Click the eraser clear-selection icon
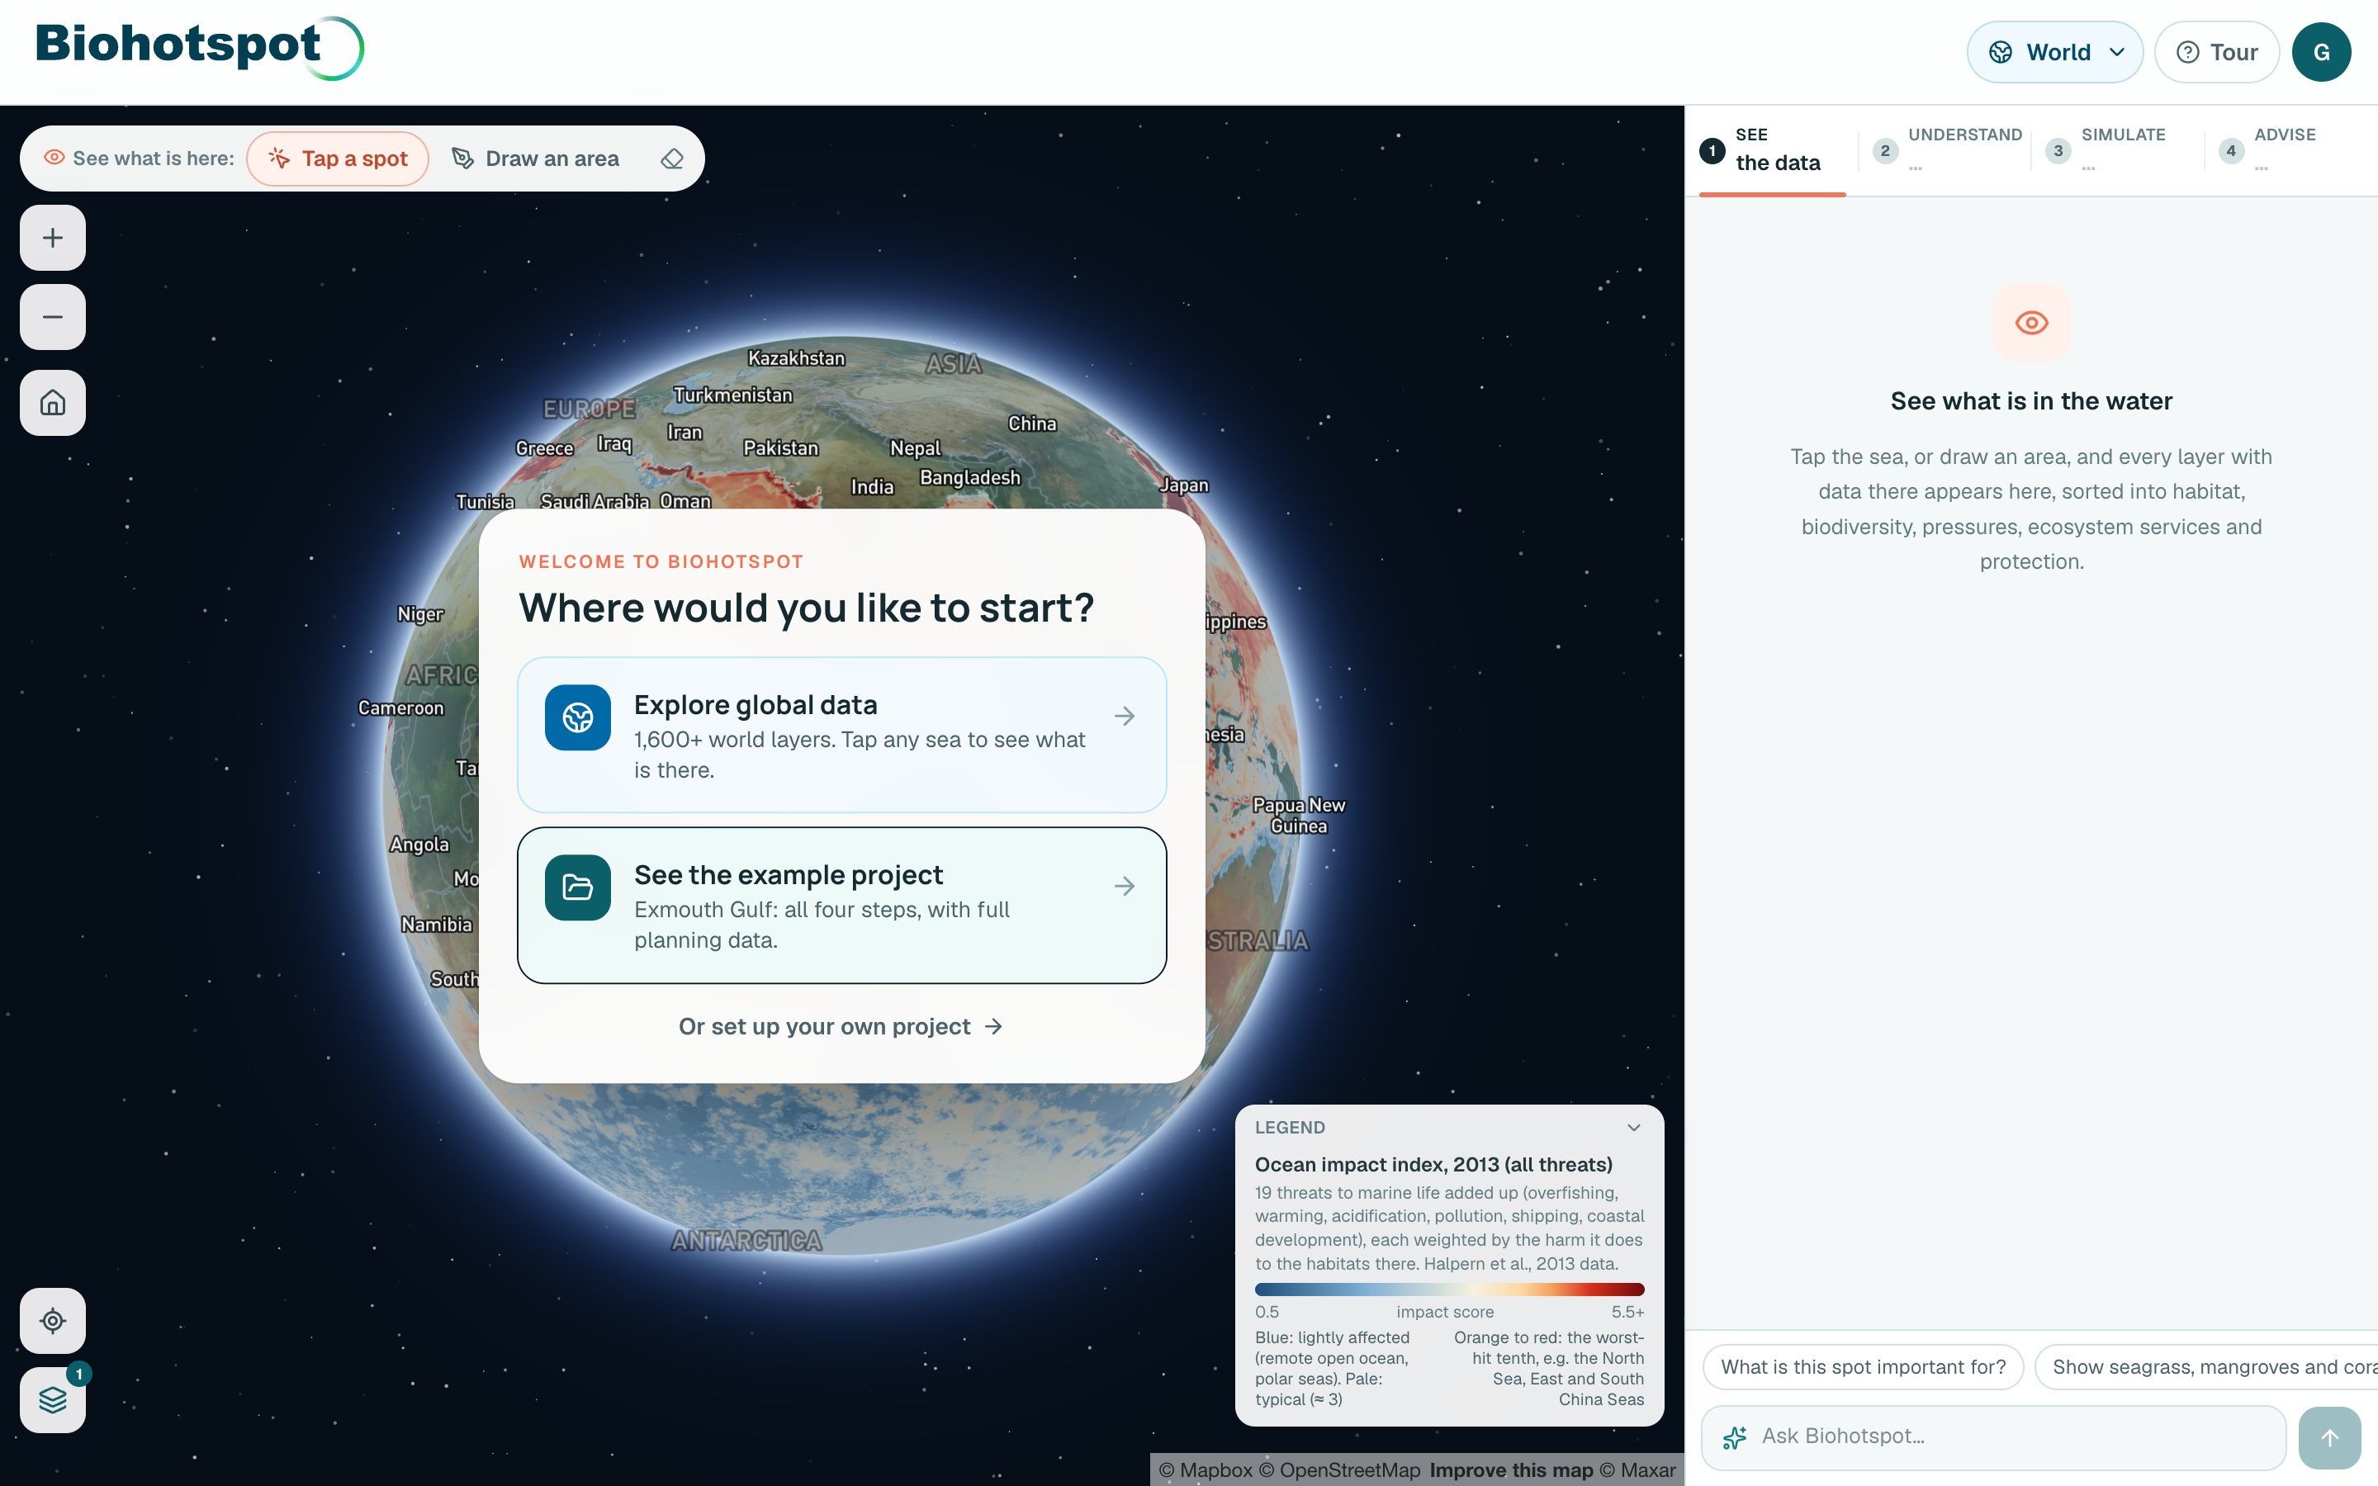This screenshot has width=2378, height=1486. (x=672, y=159)
